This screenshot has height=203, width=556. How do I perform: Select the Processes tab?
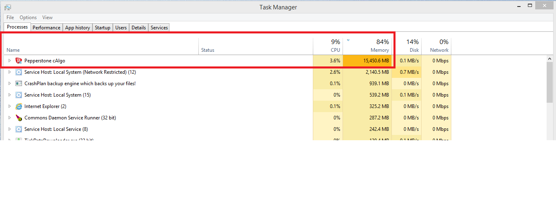pos(17,27)
